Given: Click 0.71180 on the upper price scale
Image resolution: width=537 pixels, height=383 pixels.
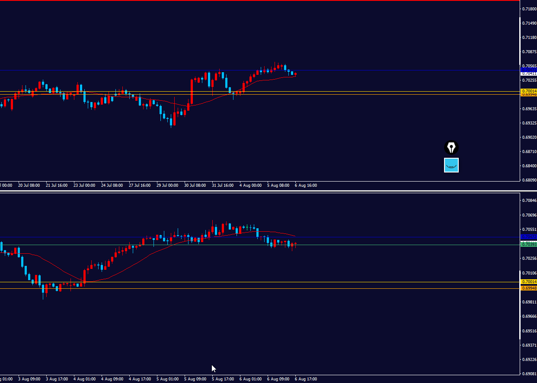Looking at the screenshot, I should pos(529,37).
